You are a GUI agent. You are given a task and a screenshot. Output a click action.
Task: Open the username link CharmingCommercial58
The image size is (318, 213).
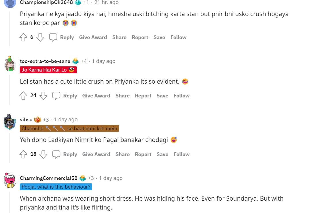point(48,178)
